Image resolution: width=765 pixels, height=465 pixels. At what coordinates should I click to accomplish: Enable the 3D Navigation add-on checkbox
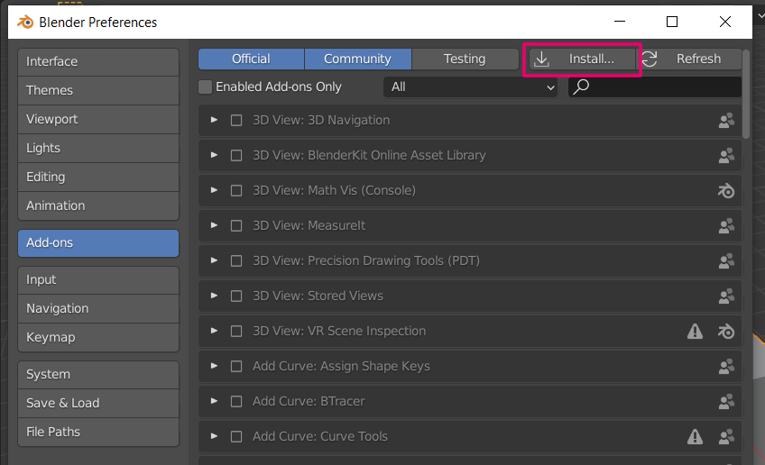pos(236,121)
